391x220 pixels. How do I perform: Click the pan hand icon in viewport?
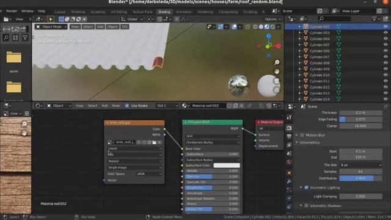pos(277,71)
